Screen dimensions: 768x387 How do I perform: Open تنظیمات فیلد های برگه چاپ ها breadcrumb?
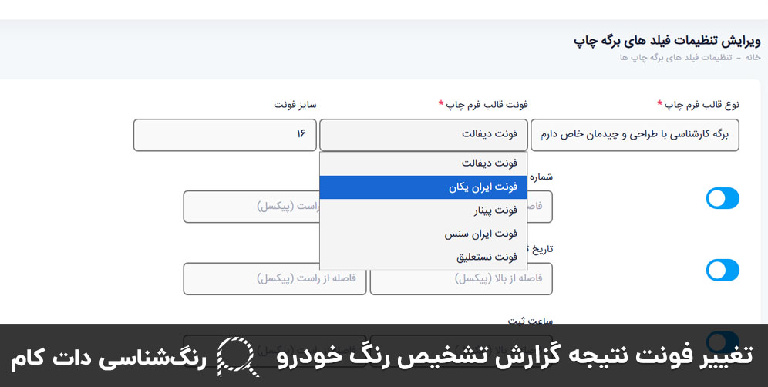[x=676, y=58]
